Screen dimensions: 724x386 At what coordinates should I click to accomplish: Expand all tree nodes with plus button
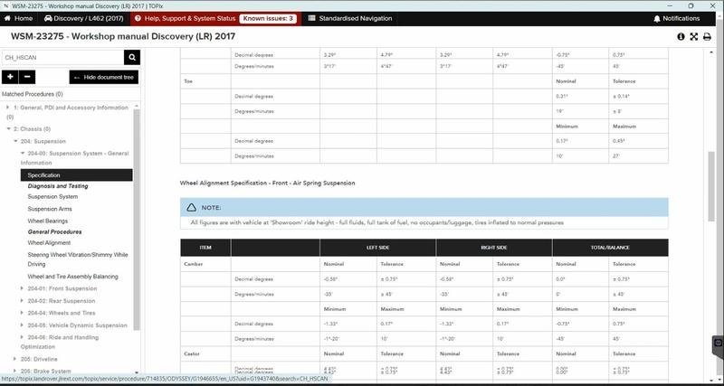tap(10, 77)
